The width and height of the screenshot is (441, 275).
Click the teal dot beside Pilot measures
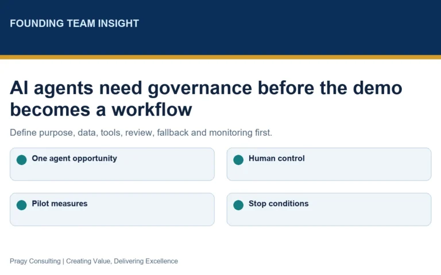(x=22, y=205)
